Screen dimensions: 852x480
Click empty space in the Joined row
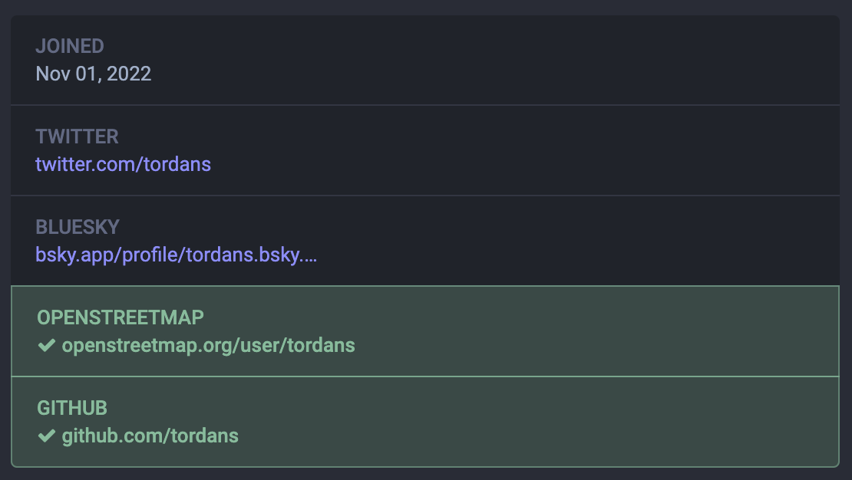click(537, 60)
